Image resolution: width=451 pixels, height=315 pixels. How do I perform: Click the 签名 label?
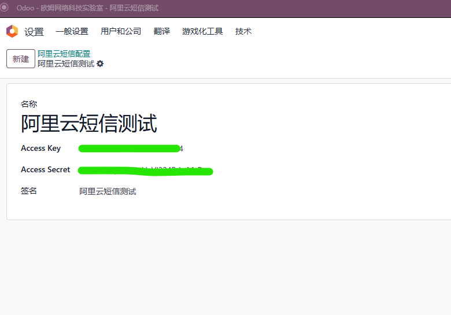[29, 191]
